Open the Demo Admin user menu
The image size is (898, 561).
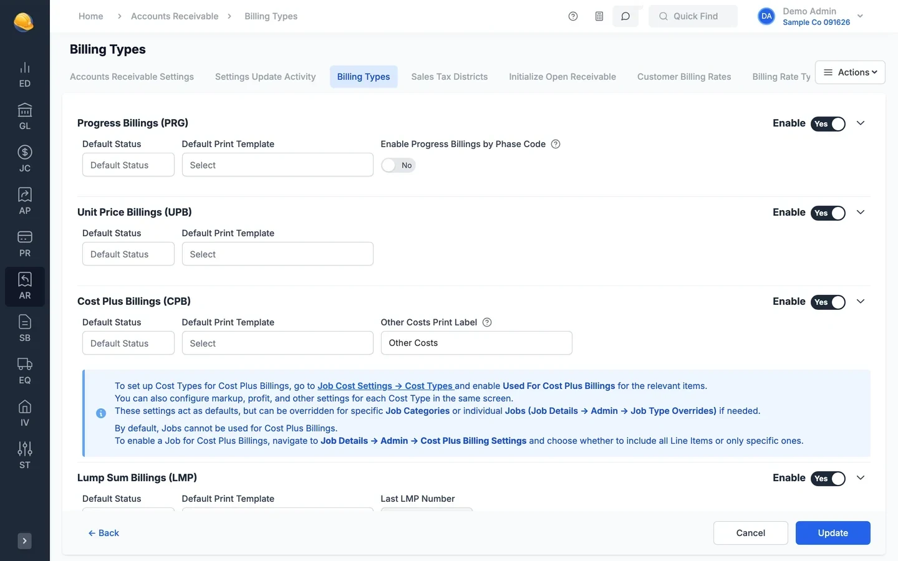(811, 16)
